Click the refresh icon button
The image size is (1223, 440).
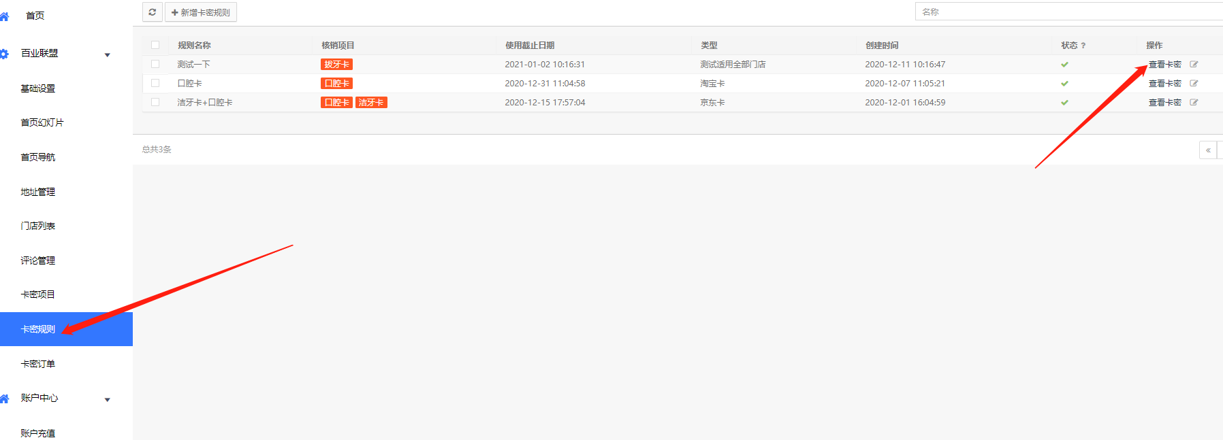pyautogui.click(x=153, y=12)
